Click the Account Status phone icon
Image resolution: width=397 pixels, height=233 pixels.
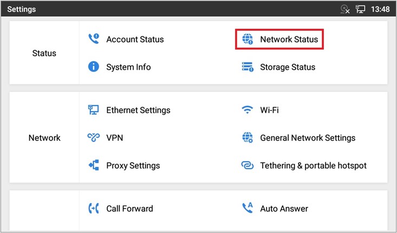click(93, 39)
